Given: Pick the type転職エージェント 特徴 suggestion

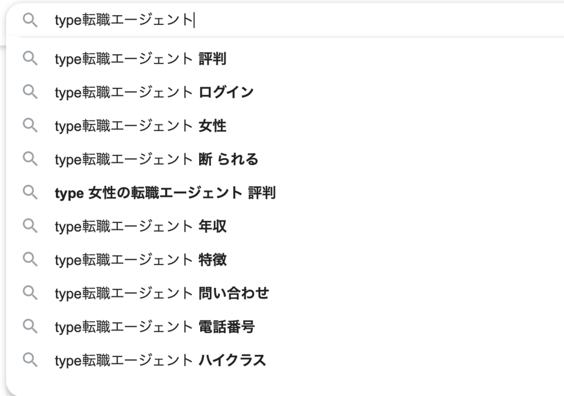Looking at the screenshot, I should click(140, 260).
